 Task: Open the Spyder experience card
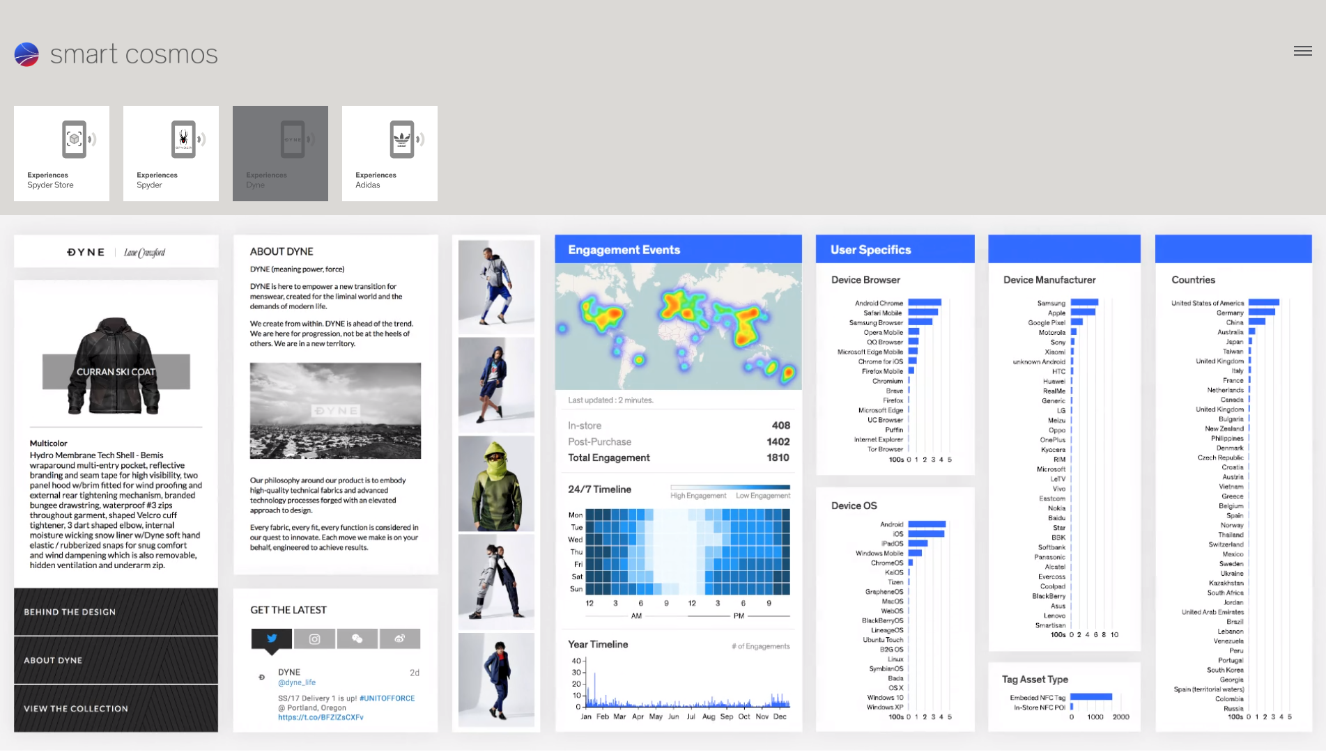(171, 153)
